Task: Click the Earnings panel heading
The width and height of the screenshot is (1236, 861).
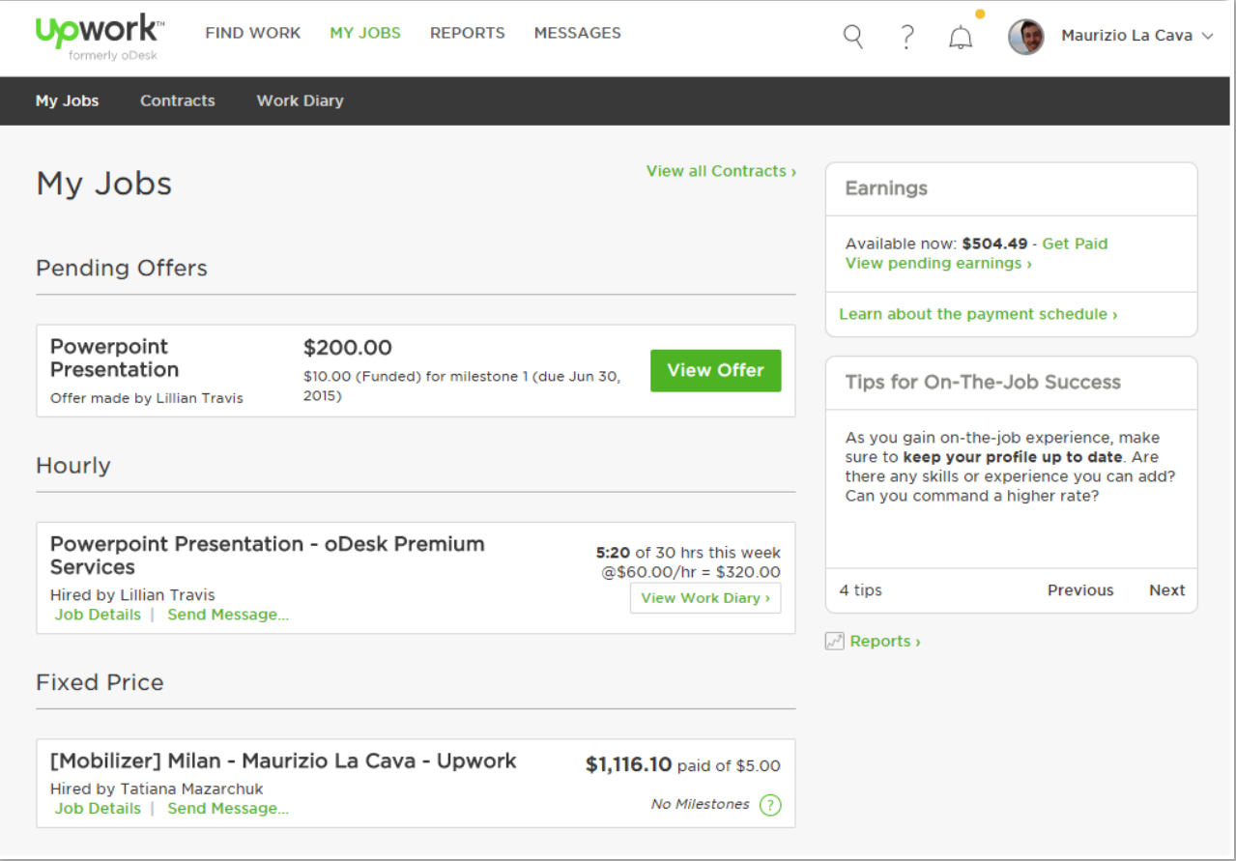Action: coord(886,188)
